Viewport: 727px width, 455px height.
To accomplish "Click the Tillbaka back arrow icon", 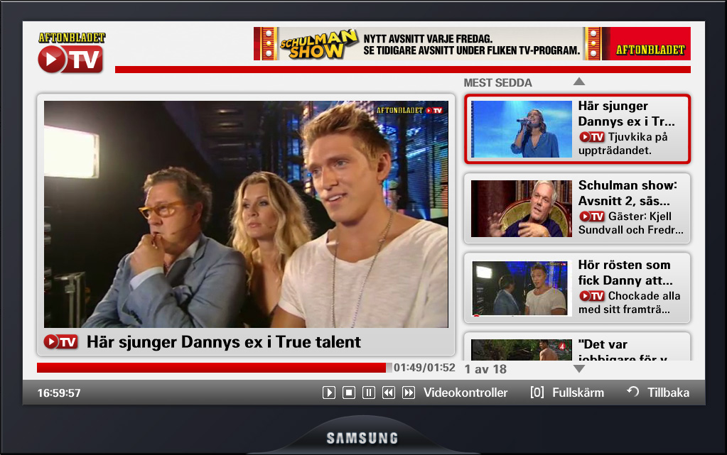I will point(632,392).
